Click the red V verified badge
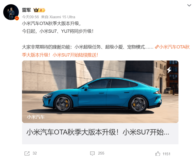 pos(17,18)
